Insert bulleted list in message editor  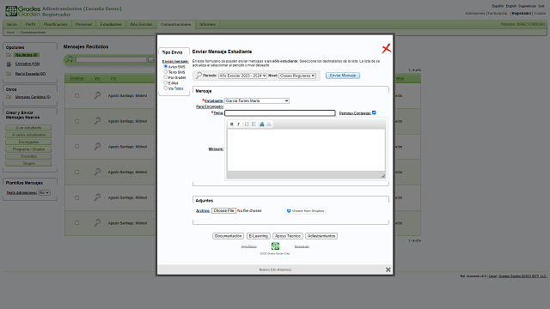coord(254,124)
